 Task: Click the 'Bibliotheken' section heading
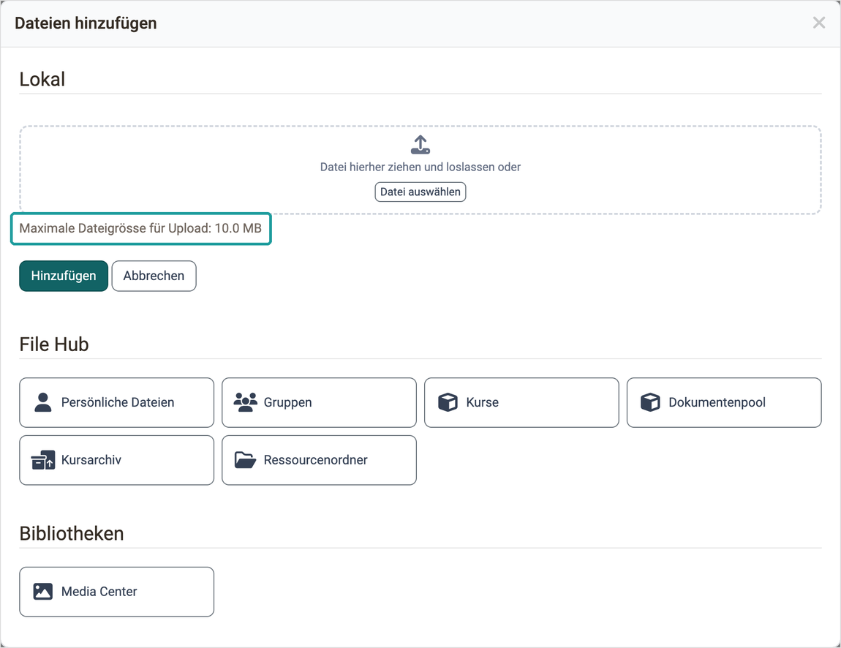[x=72, y=534]
